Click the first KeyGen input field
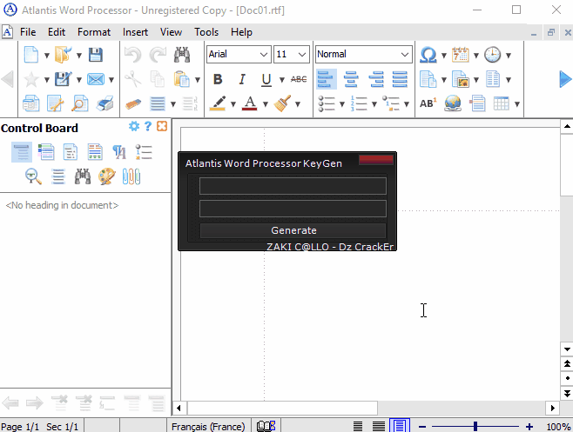 coord(293,186)
